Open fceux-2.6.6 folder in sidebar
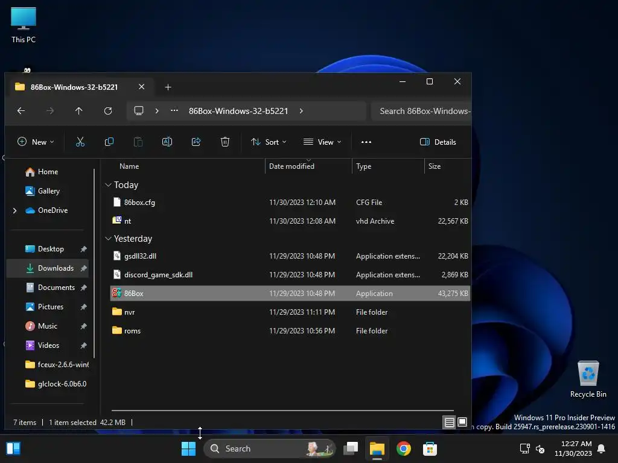This screenshot has height=463, width=618. [x=56, y=365]
